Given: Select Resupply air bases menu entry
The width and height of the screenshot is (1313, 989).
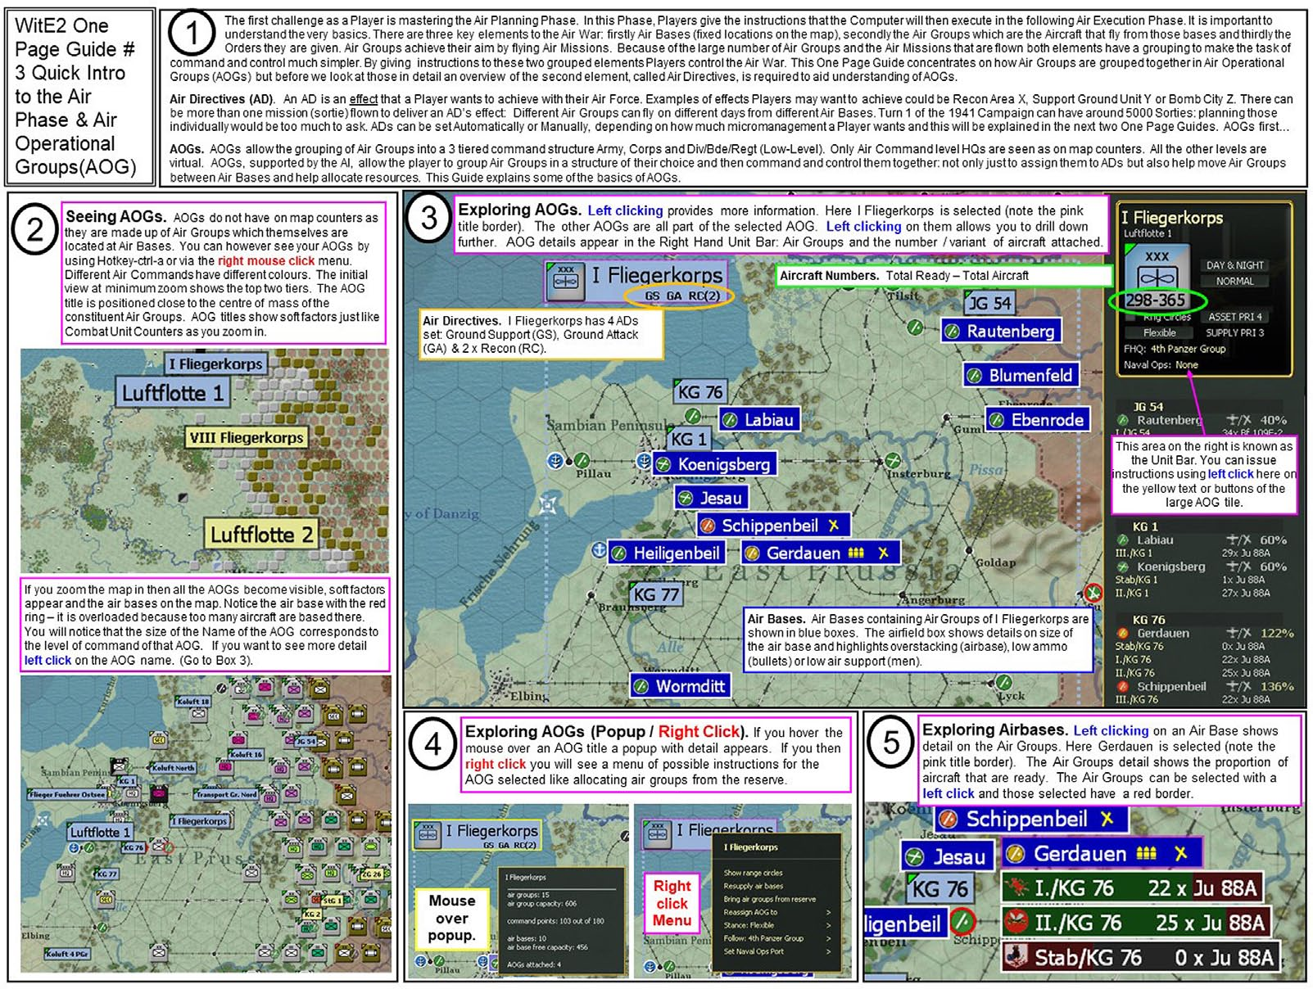Looking at the screenshot, I should [753, 886].
